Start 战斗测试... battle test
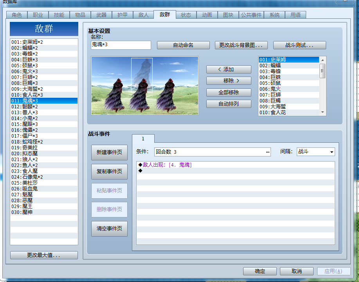The height and width of the screenshot is (282, 359). (x=299, y=45)
